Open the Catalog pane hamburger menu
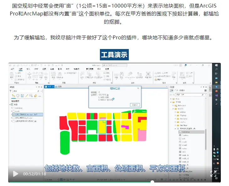This screenshot has height=186, width=229. (205, 90)
